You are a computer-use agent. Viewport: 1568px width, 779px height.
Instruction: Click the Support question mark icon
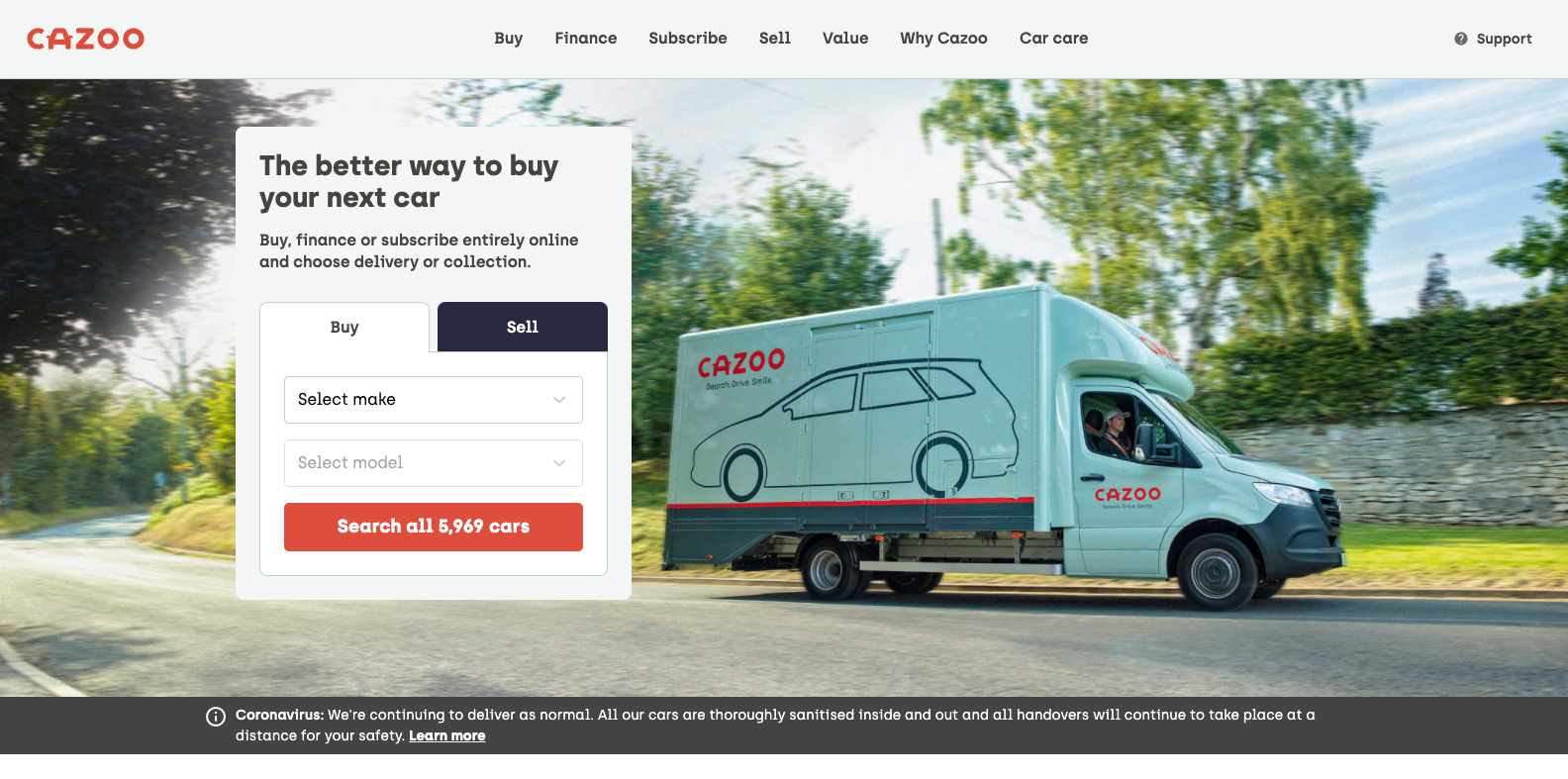coord(1460,39)
